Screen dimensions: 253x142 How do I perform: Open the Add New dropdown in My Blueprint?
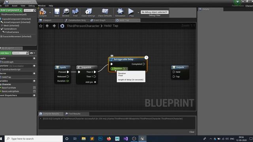[x=6, y=53]
